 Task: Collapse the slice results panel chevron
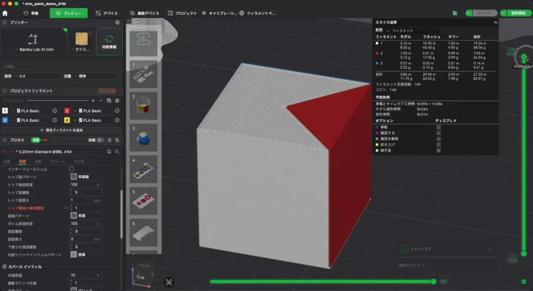pyautogui.click(x=496, y=22)
